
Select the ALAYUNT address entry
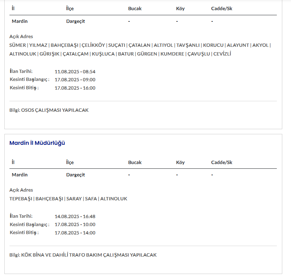[238, 45]
